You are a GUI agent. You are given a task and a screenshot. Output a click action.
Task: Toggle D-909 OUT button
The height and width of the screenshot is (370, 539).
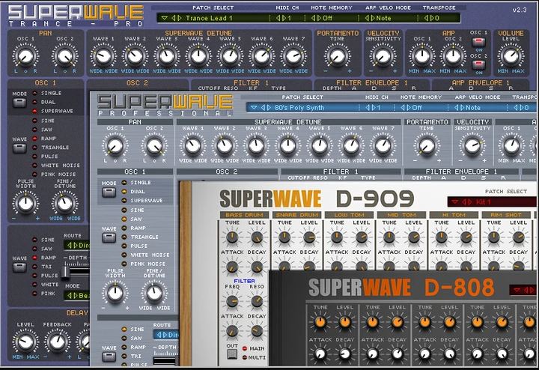(232, 354)
